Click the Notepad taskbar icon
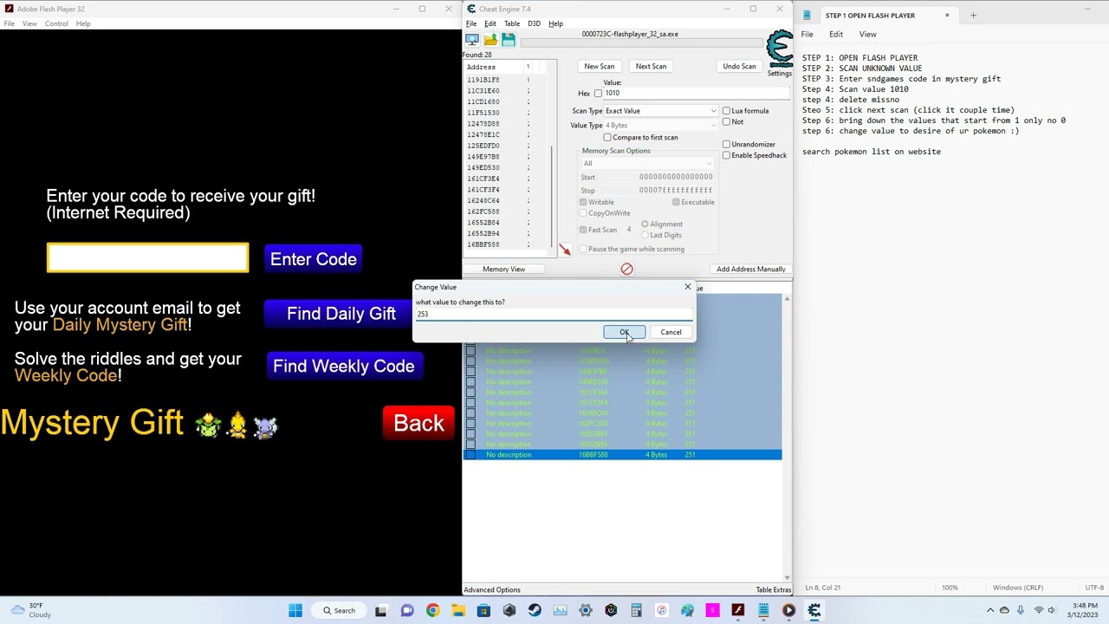The height and width of the screenshot is (624, 1109). [x=763, y=610]
